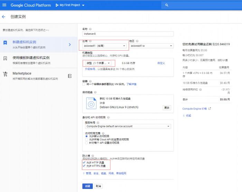Click the search magnifier icon in header

[167, 5]
